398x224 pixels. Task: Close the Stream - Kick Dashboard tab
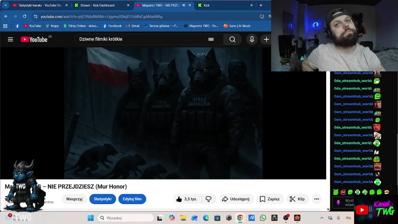(128, 5)
